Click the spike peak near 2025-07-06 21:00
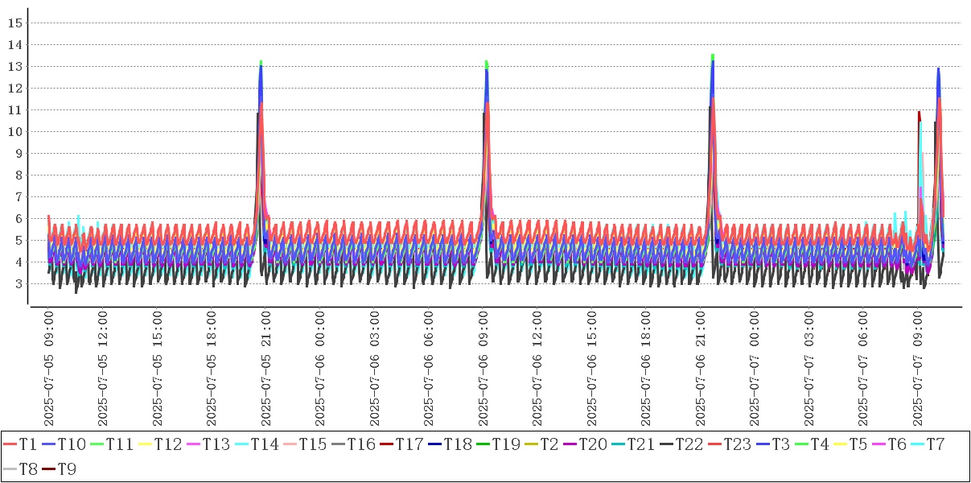971x483 pixels. tap(713, 56)
